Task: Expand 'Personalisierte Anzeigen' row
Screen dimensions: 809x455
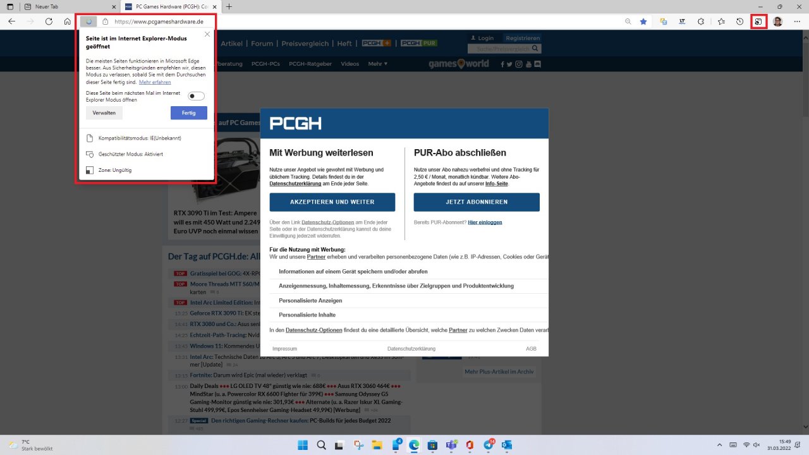Action: click(x=408, y=301)
